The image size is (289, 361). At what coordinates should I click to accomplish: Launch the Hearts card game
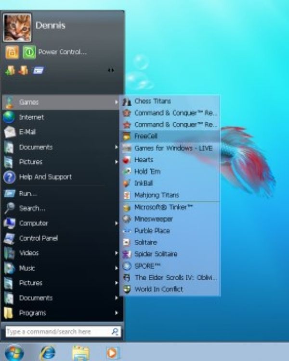pos(170,160)
